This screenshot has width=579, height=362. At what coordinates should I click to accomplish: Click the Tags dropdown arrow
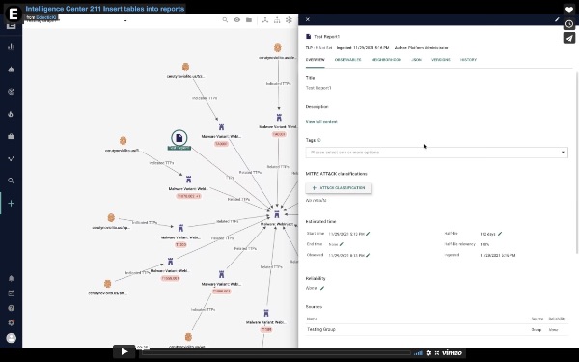pos(563,153)
